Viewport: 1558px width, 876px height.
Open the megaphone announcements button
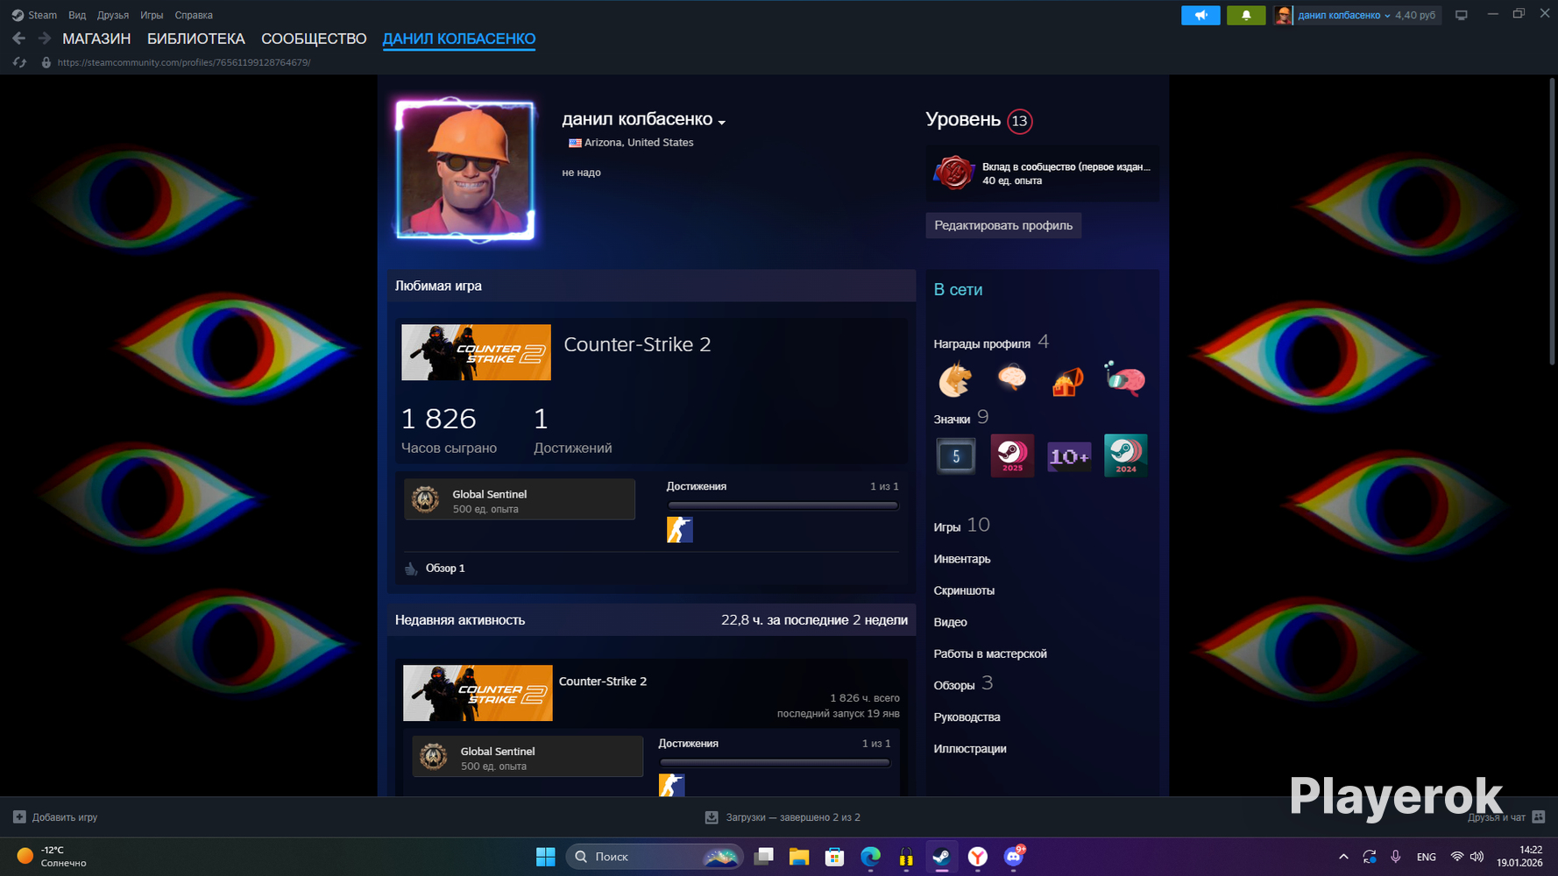[x=1200, y=15]
